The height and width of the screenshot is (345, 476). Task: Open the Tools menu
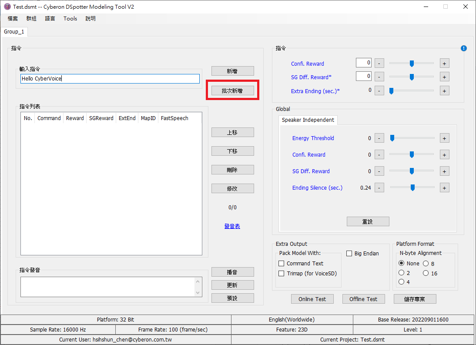[x=70, y=19]
